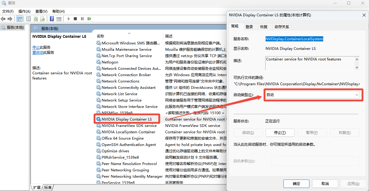Click the Refresh toolbar icon
The height and width of the screenshot is (191, 369).
(36, 19)
